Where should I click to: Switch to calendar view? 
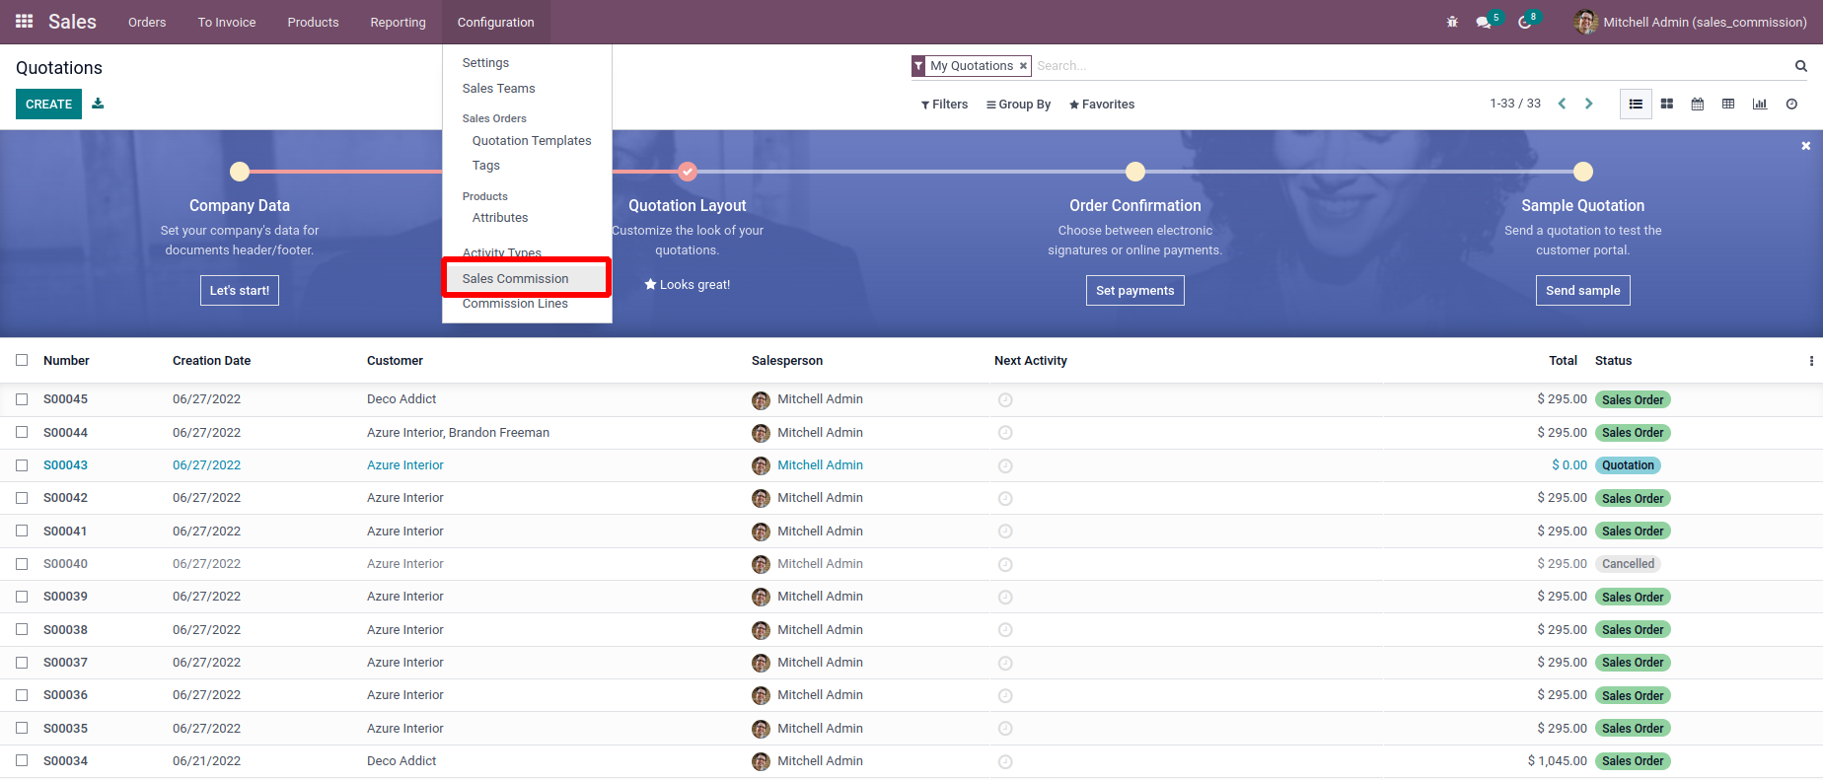pyautogui.click(x=1698, y=104)
